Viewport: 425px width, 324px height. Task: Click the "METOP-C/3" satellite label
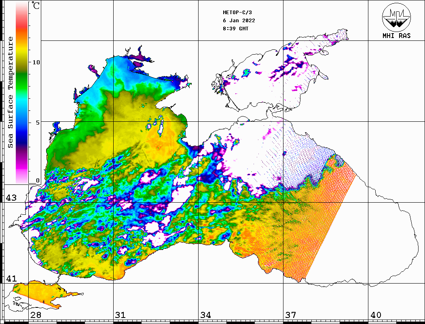(x=237, y=13)
